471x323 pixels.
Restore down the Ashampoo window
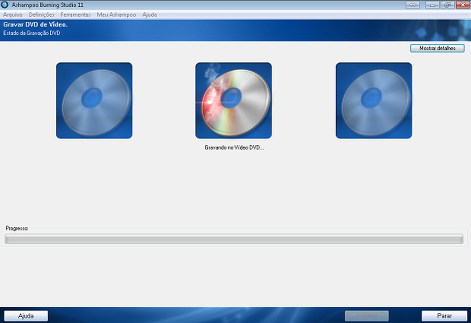tap(447, 5)
